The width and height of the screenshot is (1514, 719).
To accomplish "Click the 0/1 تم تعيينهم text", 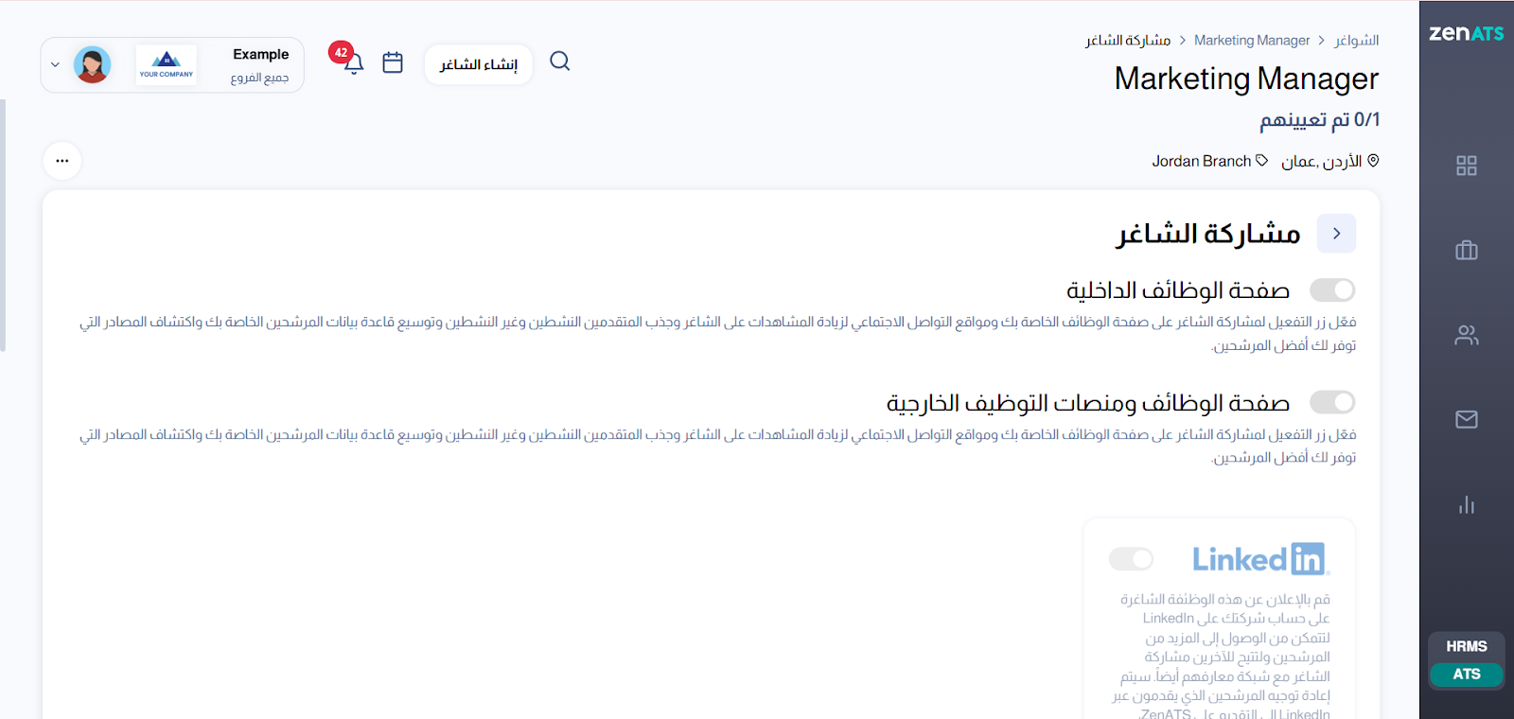I will [x=1319, y=120].
